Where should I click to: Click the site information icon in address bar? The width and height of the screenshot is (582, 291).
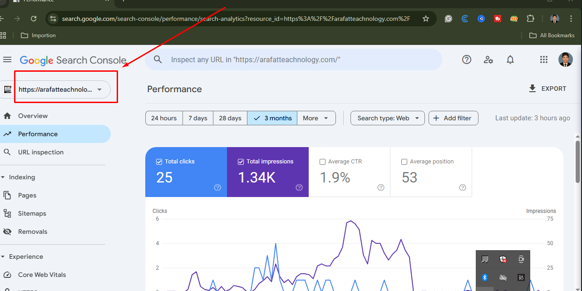pos(53,19)
